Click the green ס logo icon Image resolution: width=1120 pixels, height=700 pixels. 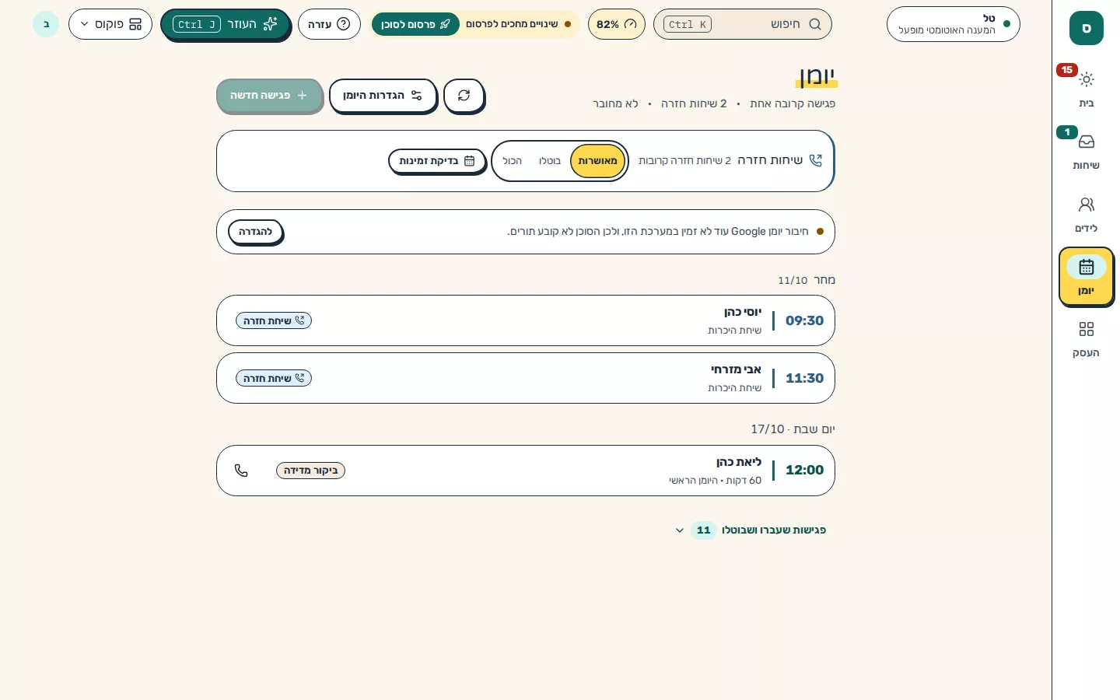click(x=1087, y=28)
